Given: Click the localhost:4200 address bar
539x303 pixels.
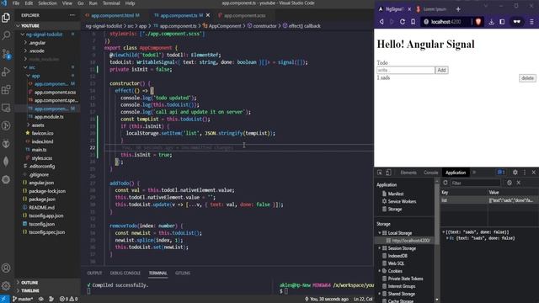Looking at the screenshot, I should pyautogui.click(x=446, y=22).
